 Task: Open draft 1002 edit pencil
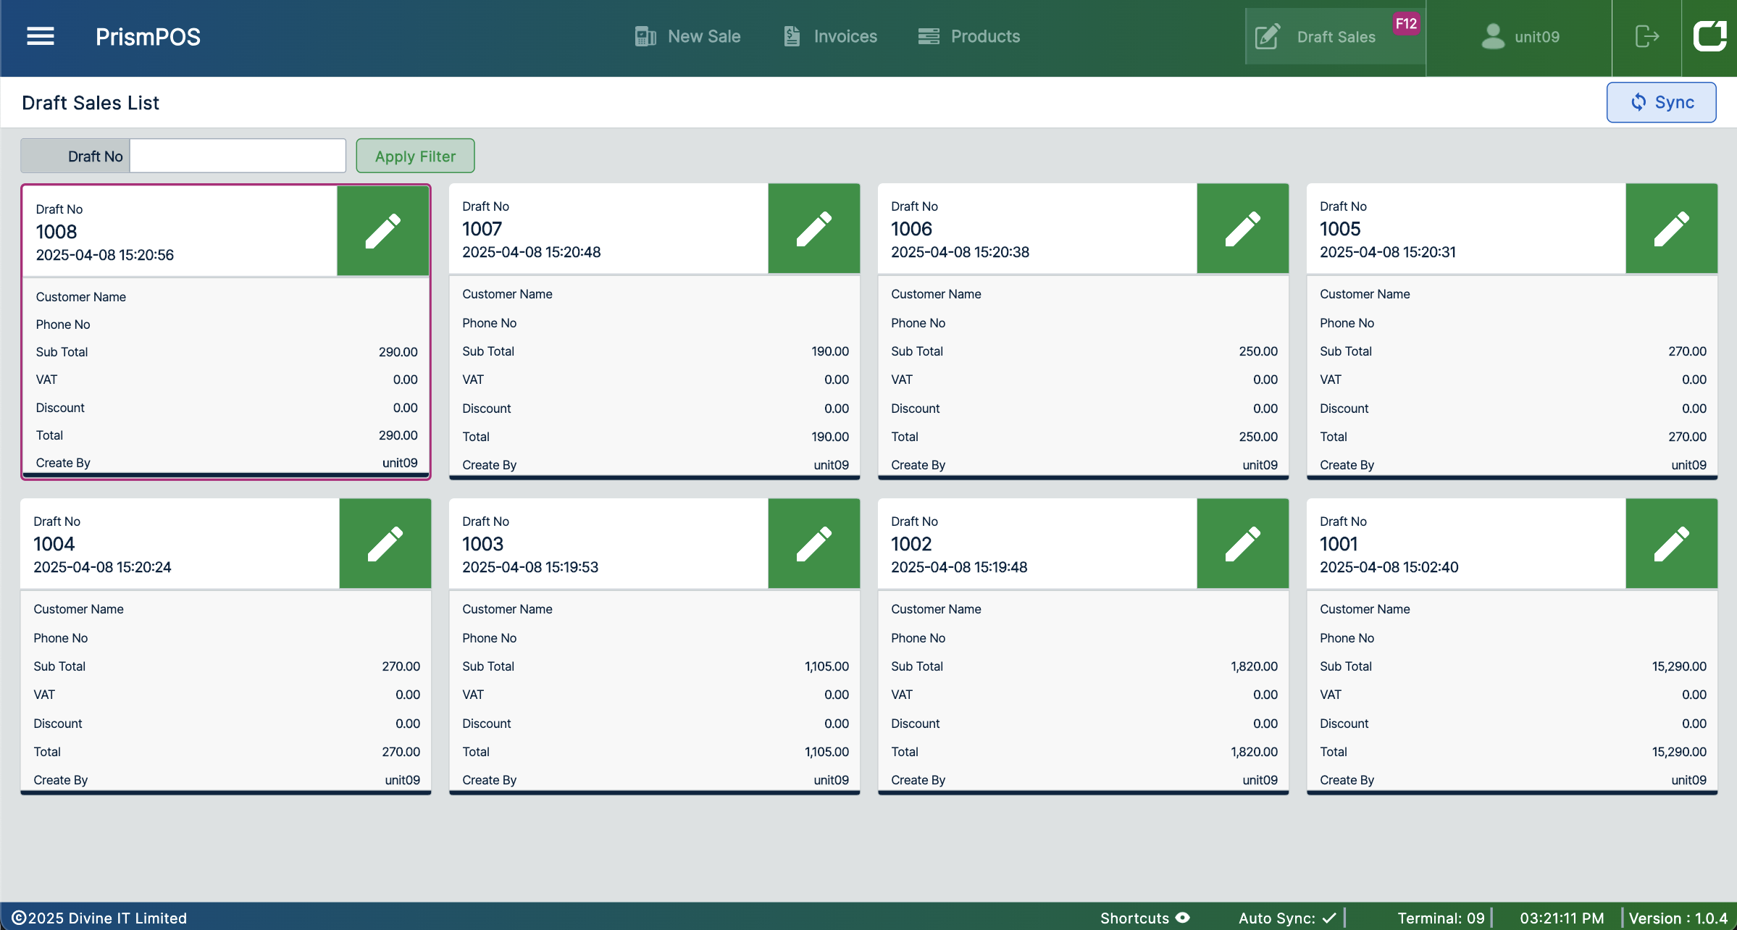coord(1242,544)
